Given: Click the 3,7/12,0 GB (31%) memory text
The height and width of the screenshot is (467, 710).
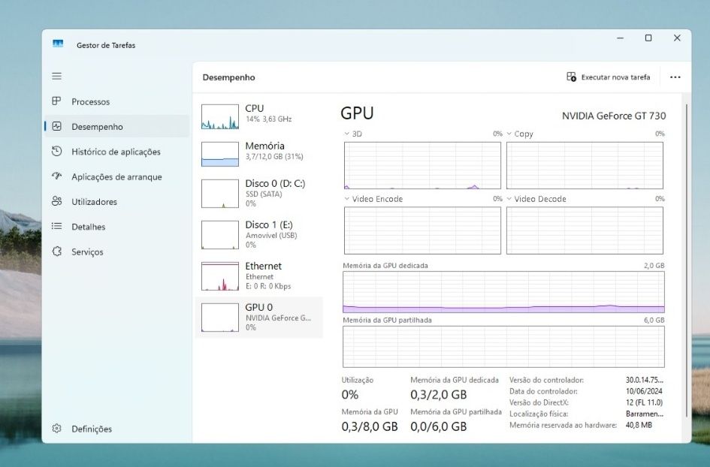Looking at the screenshot, I should (274, 157).
